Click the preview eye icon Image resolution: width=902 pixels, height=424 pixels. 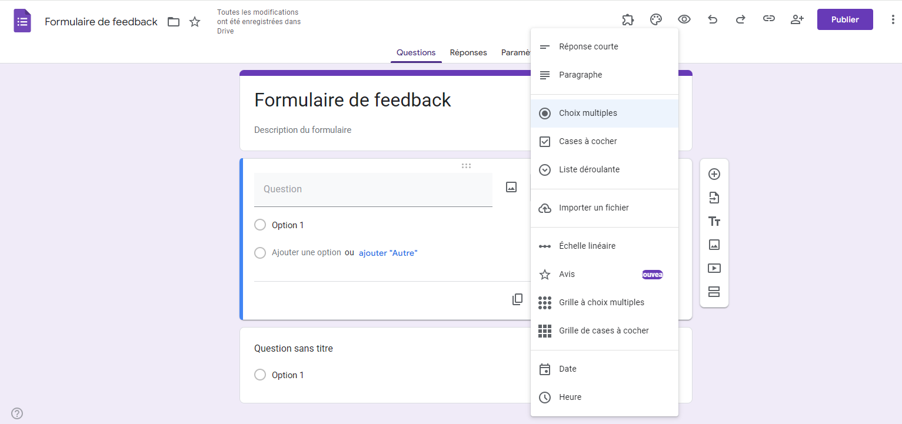click(684, 19)
